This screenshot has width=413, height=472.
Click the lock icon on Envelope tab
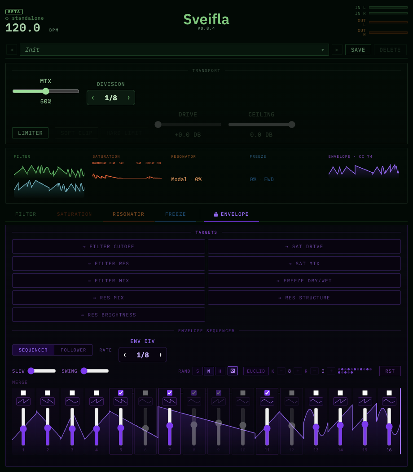216,214
